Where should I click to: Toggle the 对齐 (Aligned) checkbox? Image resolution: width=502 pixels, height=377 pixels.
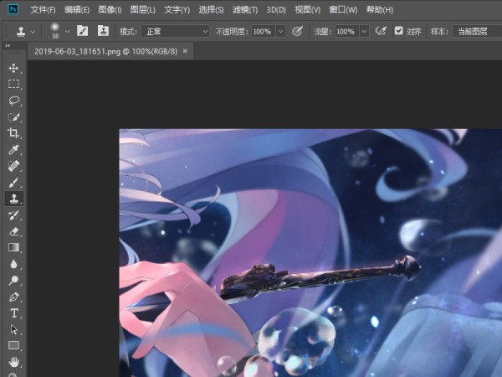tap(399, 30)
